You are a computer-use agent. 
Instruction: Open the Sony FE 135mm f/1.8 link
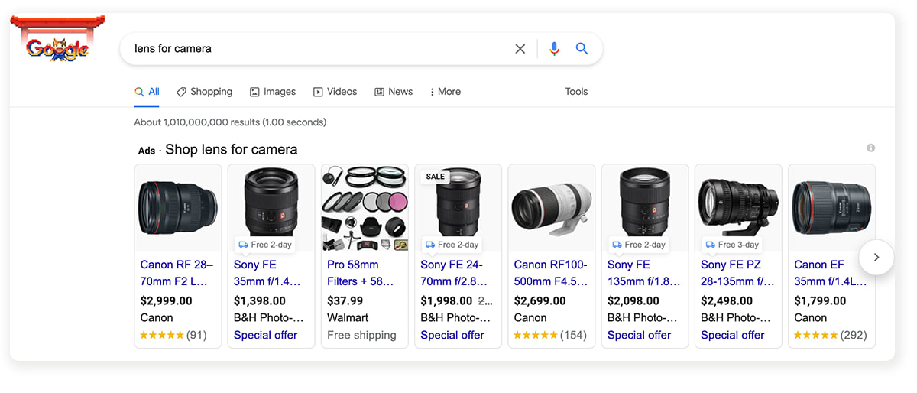644,273
